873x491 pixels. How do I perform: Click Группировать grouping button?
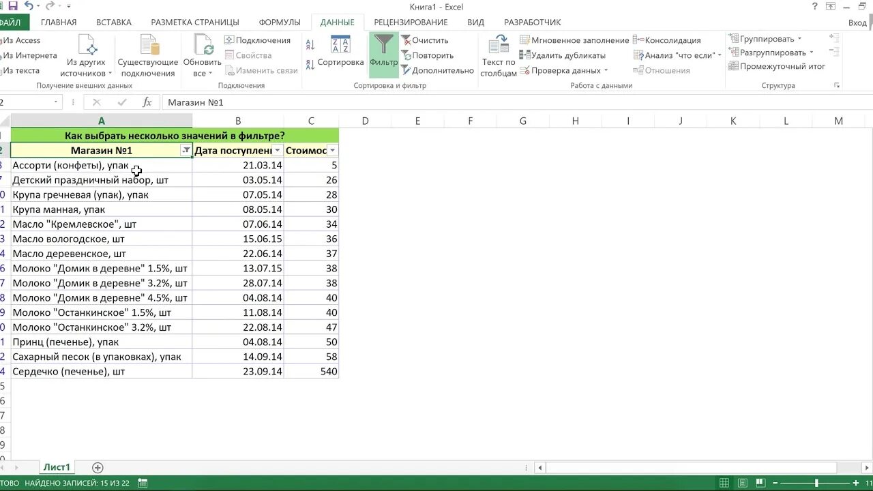(761, 39)
